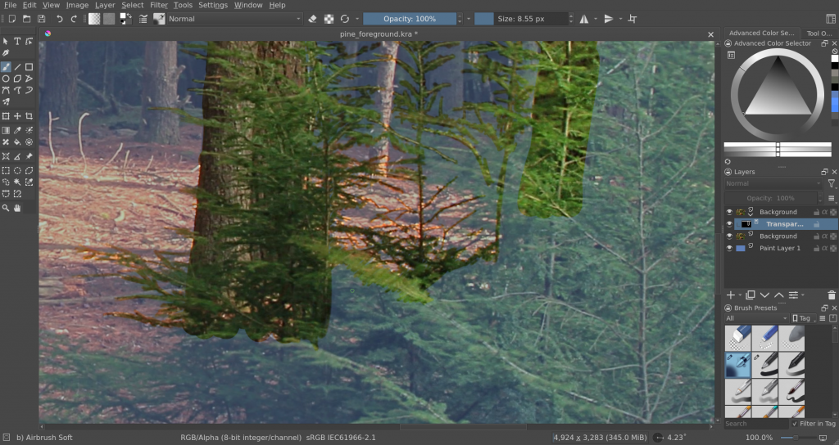Delete layer using the trash icon
The height and width of the screenshot is (445, 839).
[x=832, y=294]
